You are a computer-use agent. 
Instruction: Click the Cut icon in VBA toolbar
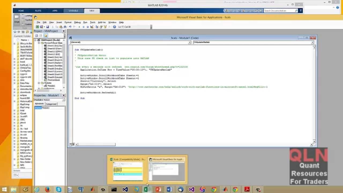click(x=53, y=27)
